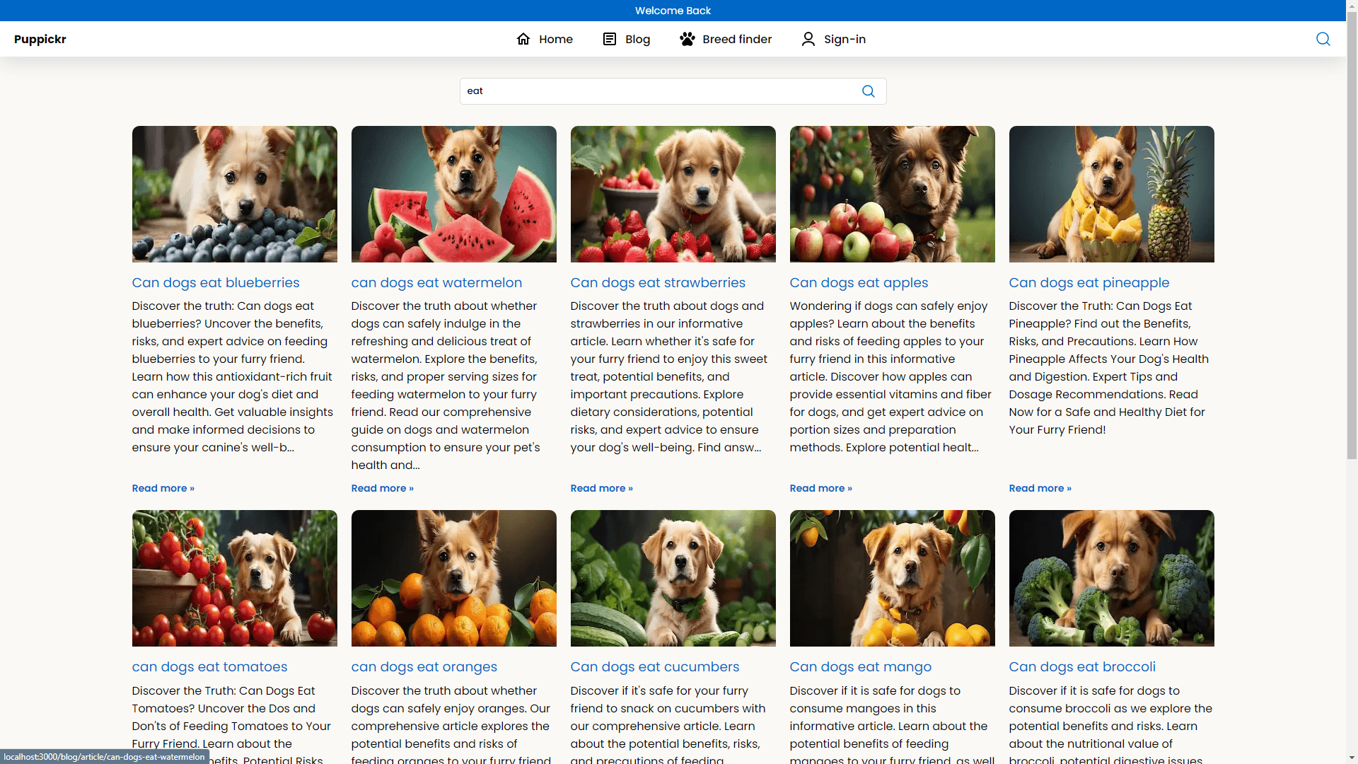Focus the search field containing 'eat'

coord(658,91)
